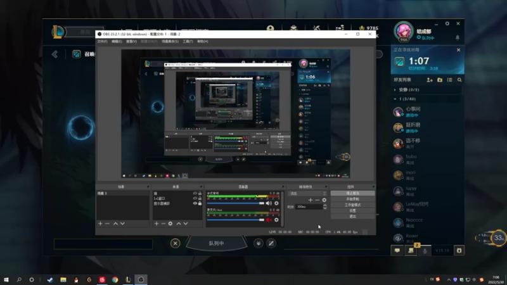
Task: Open the Edit menu in OBS
Action: tap(117, 41)
